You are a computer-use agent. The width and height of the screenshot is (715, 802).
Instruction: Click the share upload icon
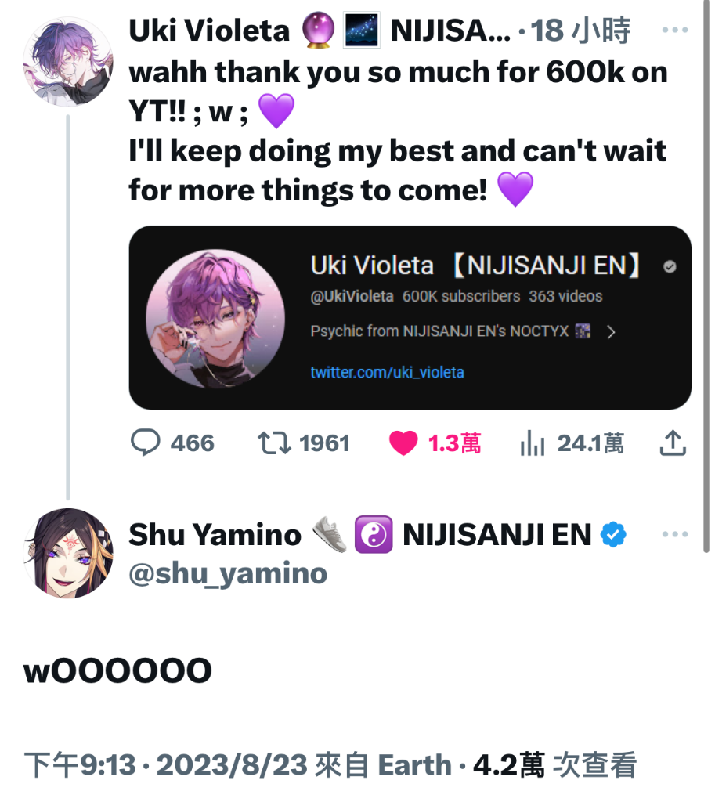point(673,443)
